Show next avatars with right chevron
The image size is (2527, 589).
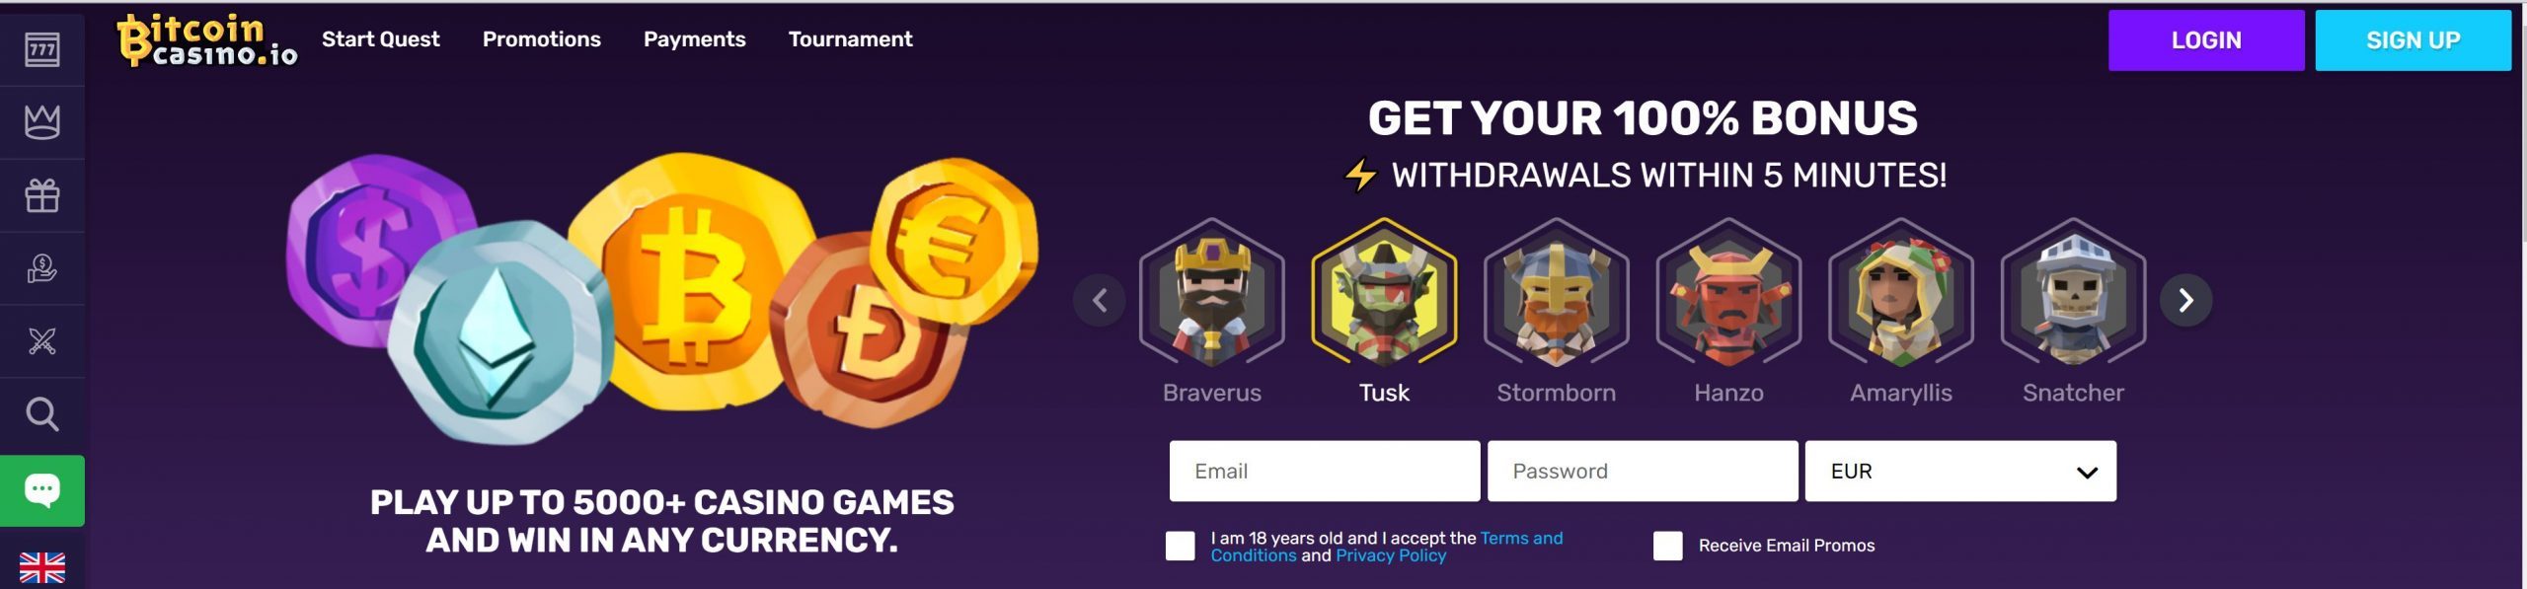(x=2185, y=300)
